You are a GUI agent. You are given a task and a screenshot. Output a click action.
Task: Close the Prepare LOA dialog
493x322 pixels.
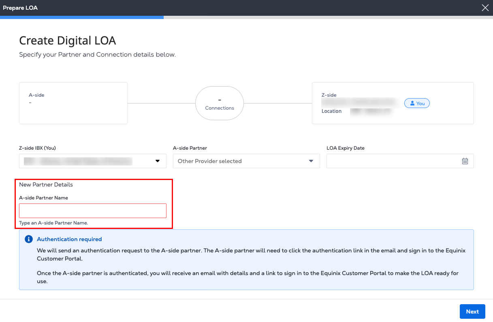tap(485, 8)
